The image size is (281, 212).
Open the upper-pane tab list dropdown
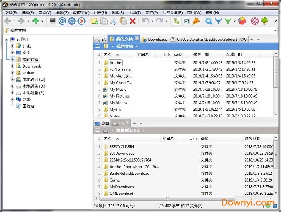(258, 40)
